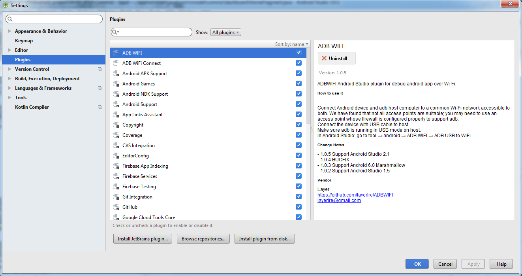Disable the ADB WIFI plugin checkbox
The height and width of the screenshot is (276, 522).
tap(299, 53)
